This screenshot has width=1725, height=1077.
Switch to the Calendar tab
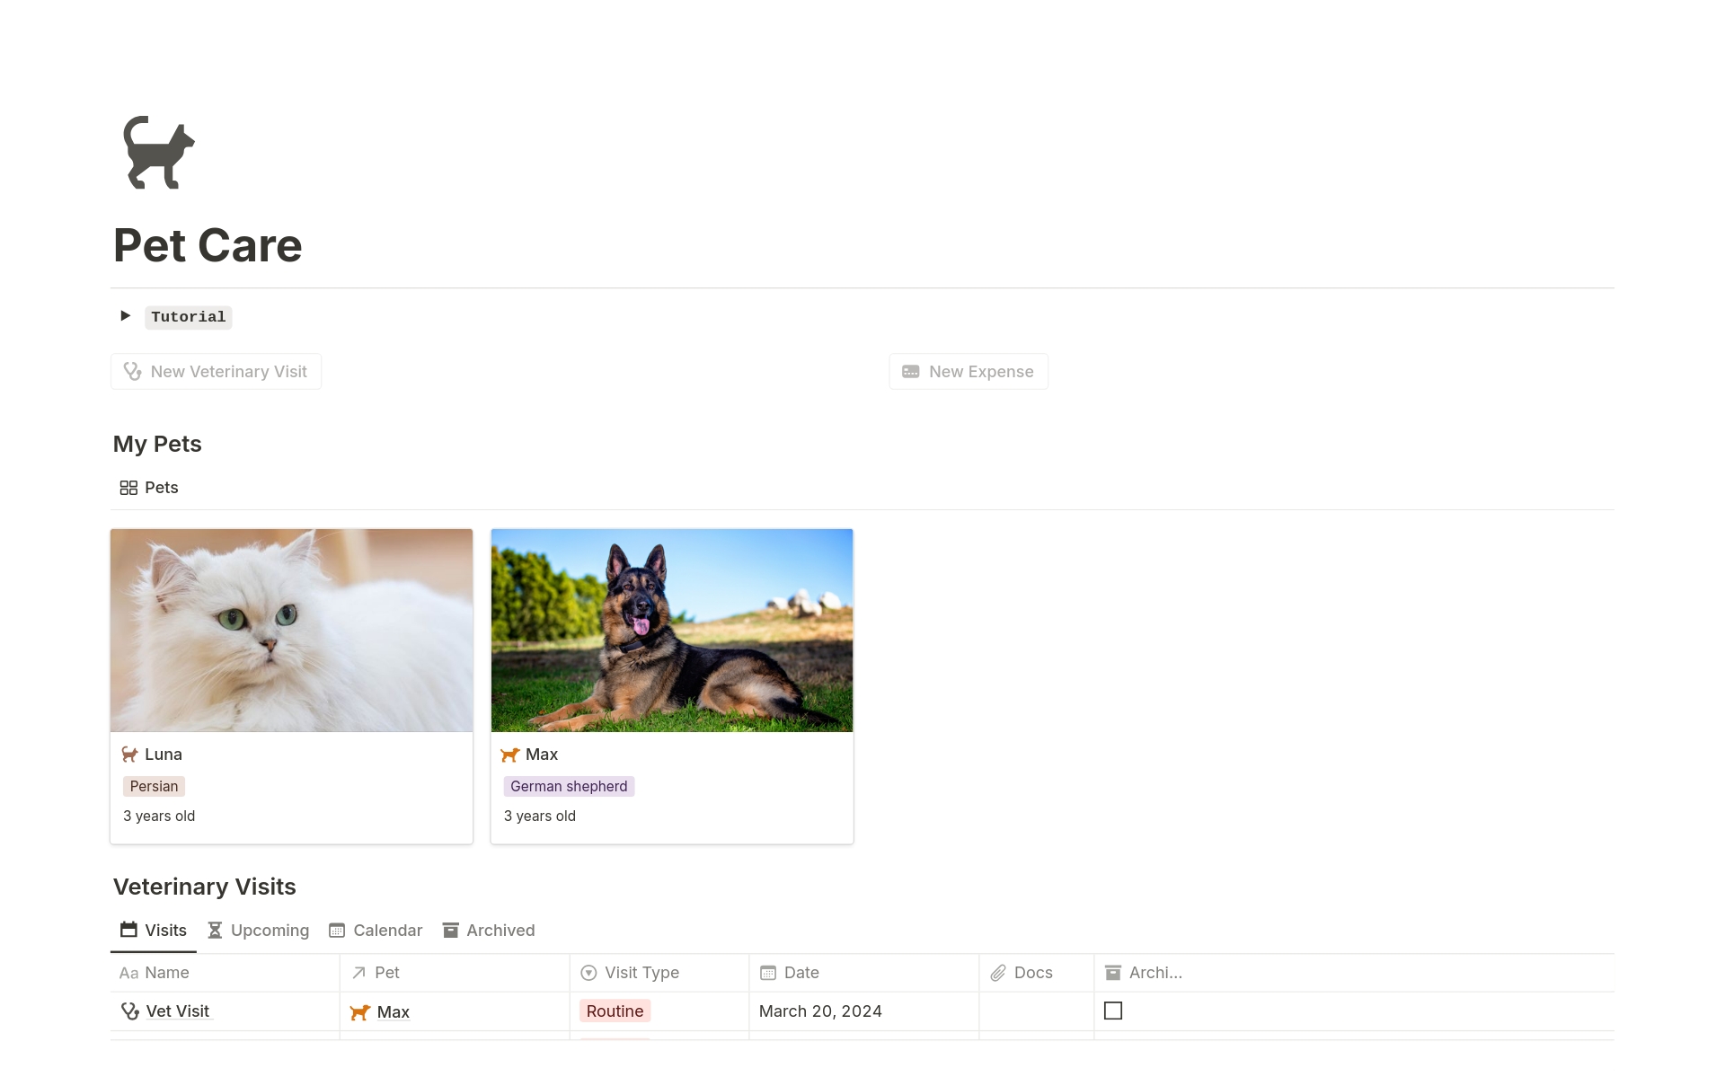pos(386,930)
